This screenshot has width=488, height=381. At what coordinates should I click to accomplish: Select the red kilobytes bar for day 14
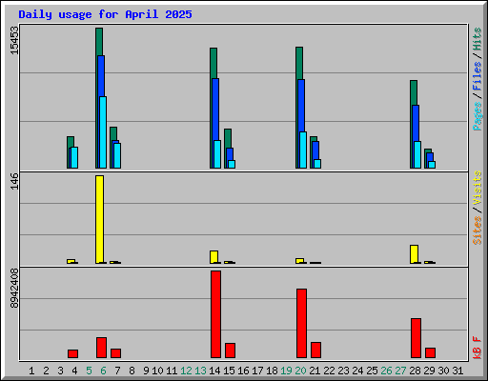point(215,314)
